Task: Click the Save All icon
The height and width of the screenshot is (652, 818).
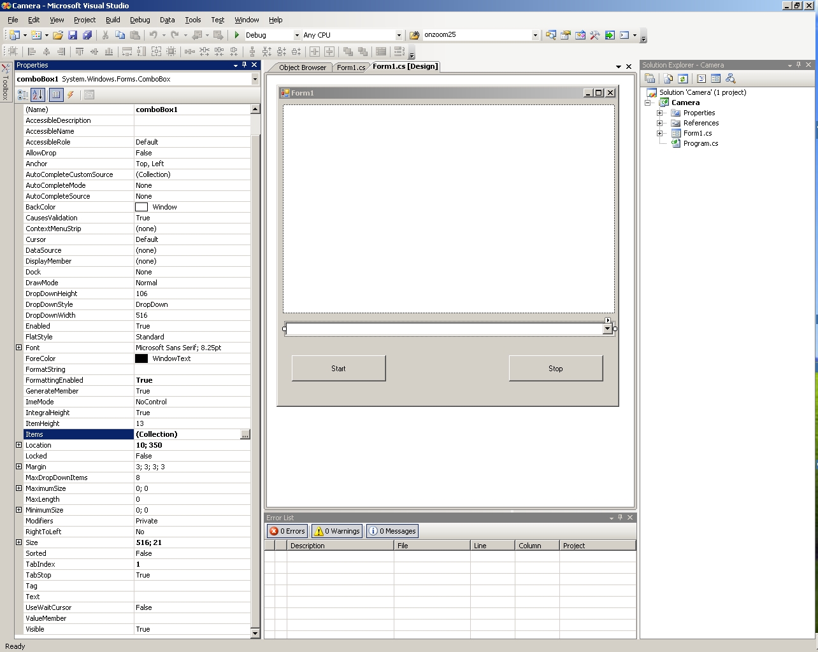Action: pos(87,35)
